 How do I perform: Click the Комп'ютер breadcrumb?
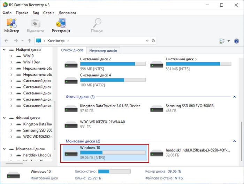pyautogui.click(x=56, y=41)
